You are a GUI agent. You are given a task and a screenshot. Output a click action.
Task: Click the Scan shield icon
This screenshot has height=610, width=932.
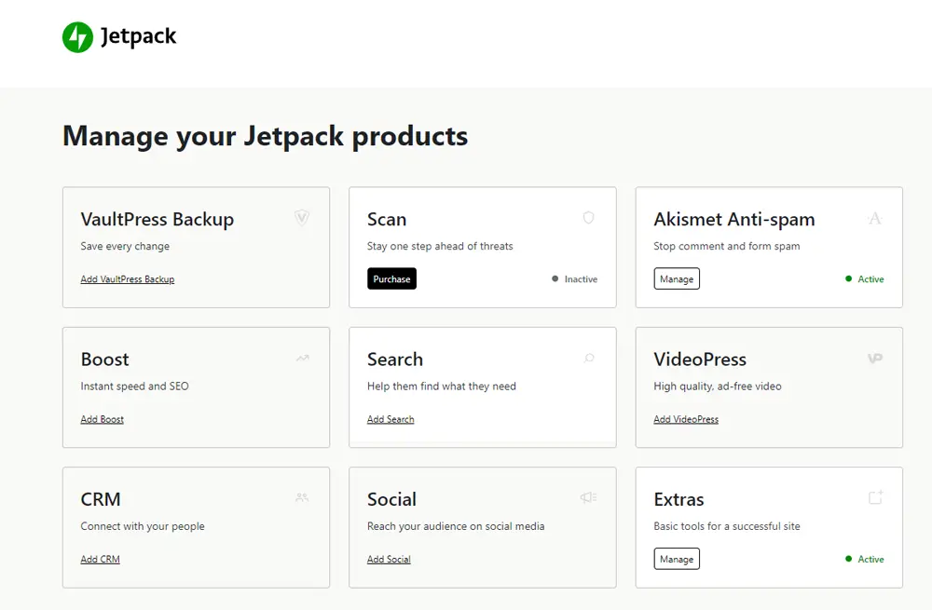(588, 217)
